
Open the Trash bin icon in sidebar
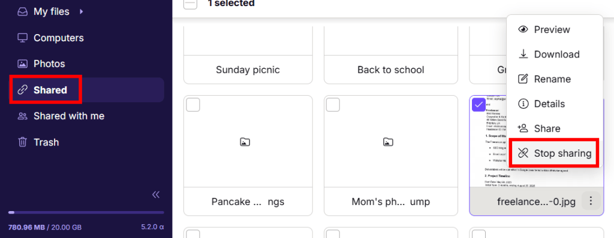pyautogui.click(x=22, y=142)
